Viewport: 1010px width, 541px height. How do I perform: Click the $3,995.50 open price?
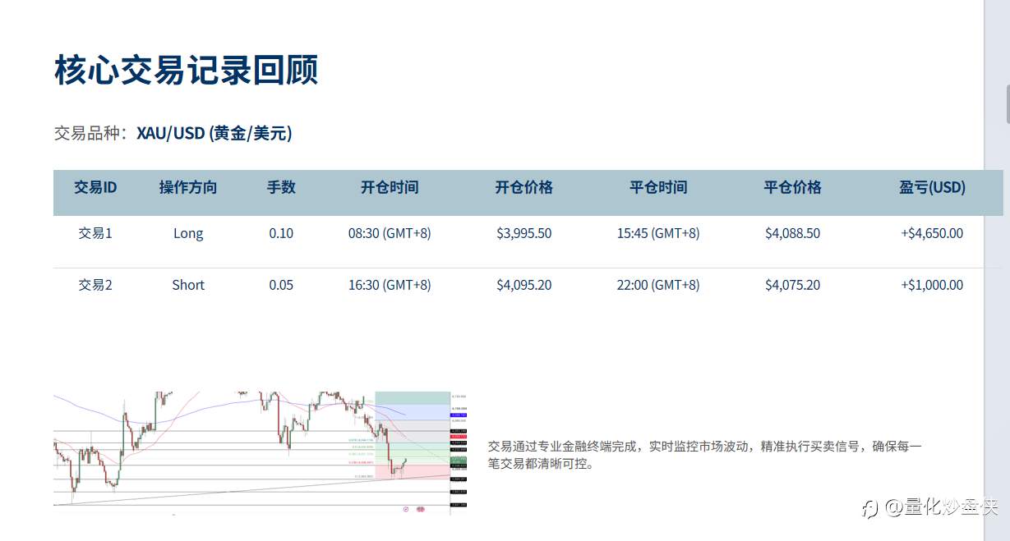pos(524,233)
